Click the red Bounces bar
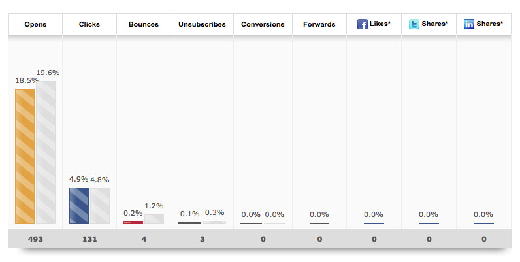Screen dimensions: 520x262 (133, 222)
